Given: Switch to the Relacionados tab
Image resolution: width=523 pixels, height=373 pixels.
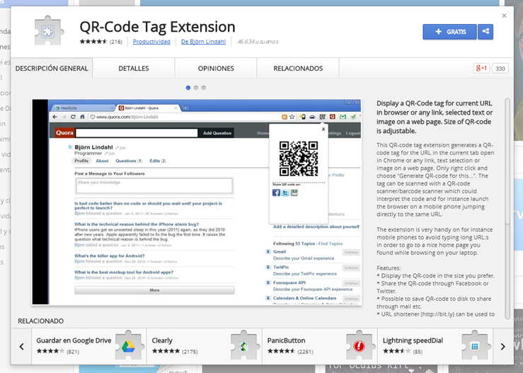Looking at the screenshot, I should pyautogui.click(x=298, y=69).
